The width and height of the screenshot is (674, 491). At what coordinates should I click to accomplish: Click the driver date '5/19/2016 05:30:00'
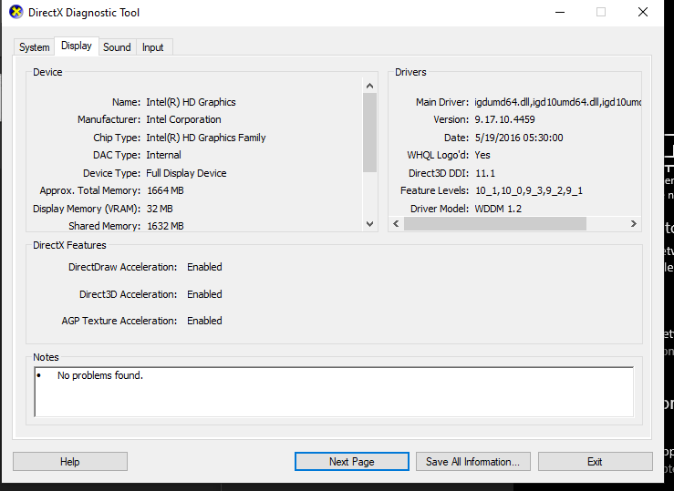tap(519, 138)
